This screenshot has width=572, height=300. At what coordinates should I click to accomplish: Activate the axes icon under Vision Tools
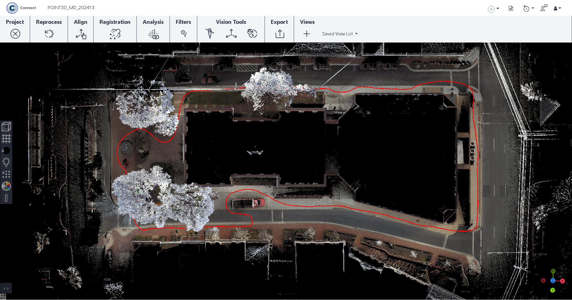pyautogui.click(x=231, y=34)
